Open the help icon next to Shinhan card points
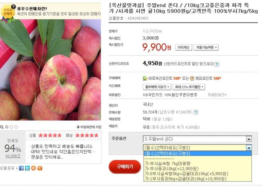The width and height of the screenshot is (263, 186). point(217,64)
